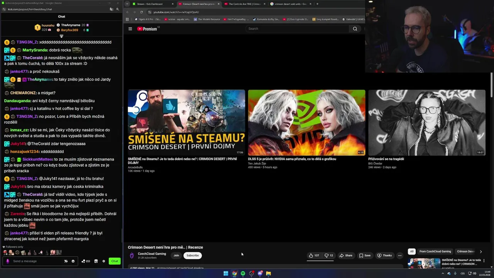Open File Explorer from the taskbar
Viewport: 494px width, 278px height.
[x=268, y=273]
